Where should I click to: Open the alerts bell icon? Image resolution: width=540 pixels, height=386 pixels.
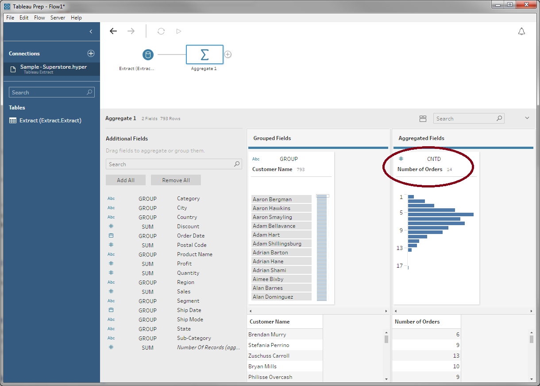click(x=522, y=31)
